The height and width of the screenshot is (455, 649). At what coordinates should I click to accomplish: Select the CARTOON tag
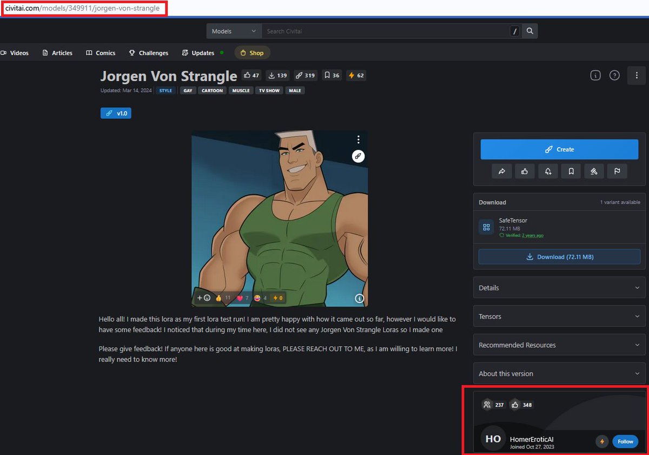coord(212,90)
